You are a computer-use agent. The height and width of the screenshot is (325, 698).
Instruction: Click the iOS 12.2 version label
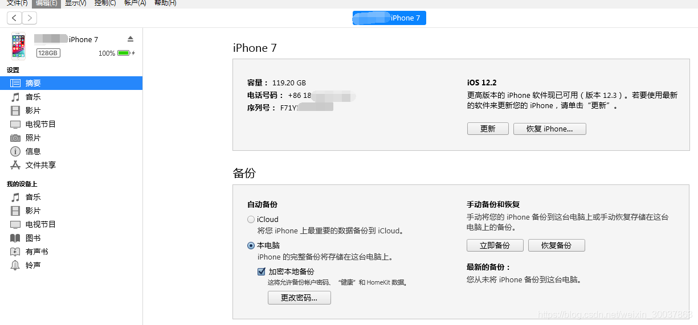[482, 83]
